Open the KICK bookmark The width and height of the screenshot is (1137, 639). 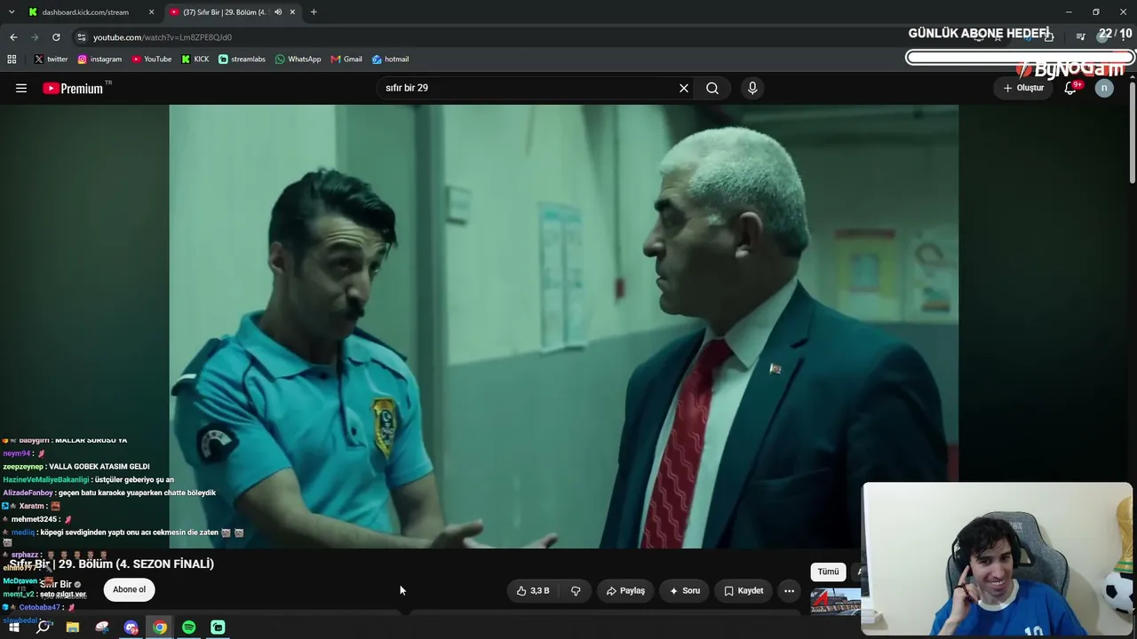tap(195, 59)
